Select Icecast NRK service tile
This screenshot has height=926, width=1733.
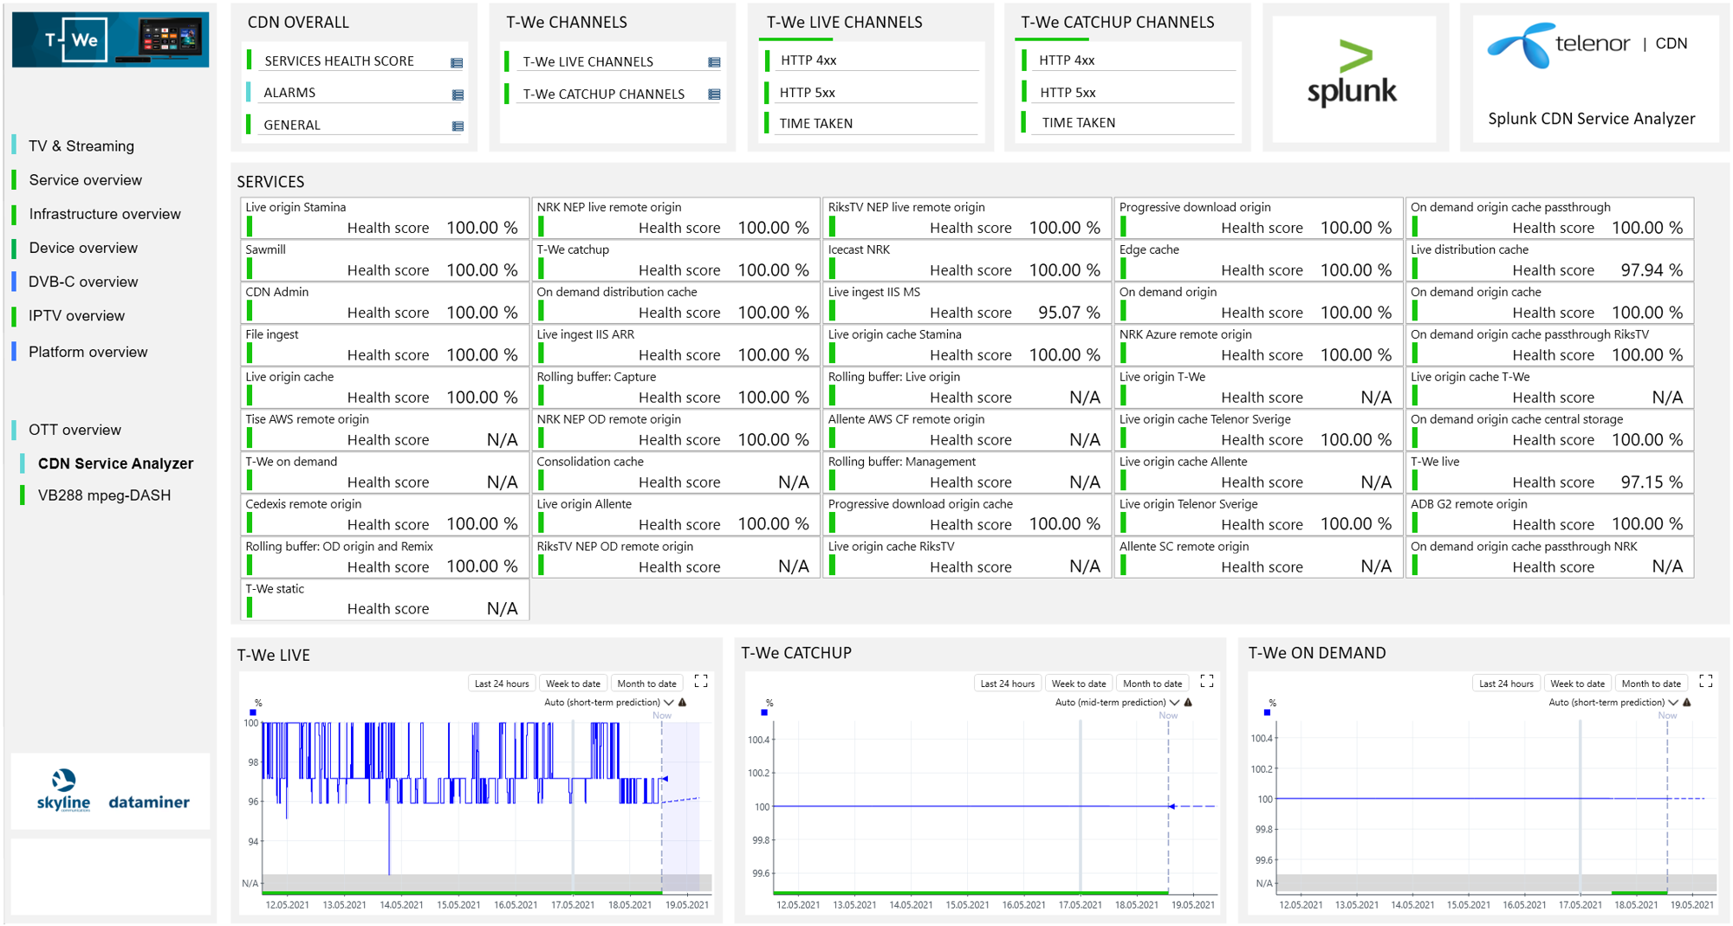pyautogui.click(x=967, y=261)
